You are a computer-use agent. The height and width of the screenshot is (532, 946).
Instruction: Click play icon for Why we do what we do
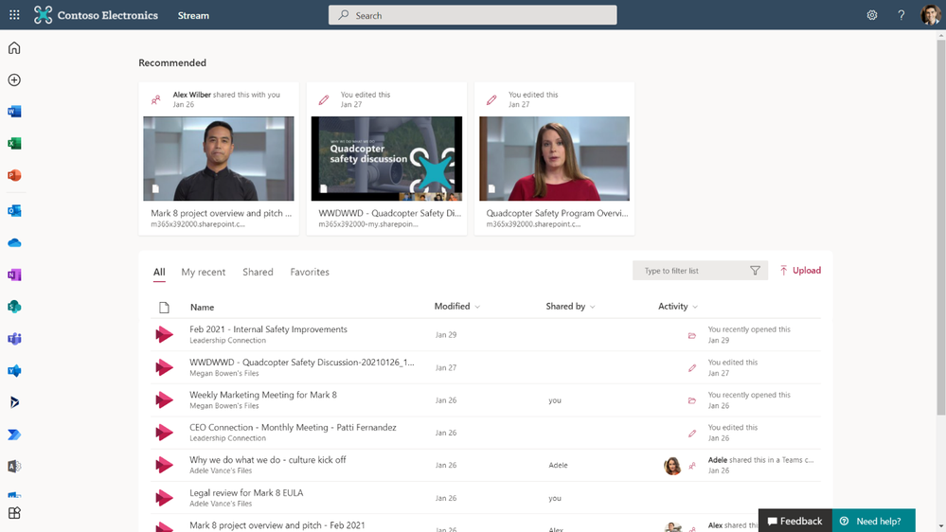(164, 465)
